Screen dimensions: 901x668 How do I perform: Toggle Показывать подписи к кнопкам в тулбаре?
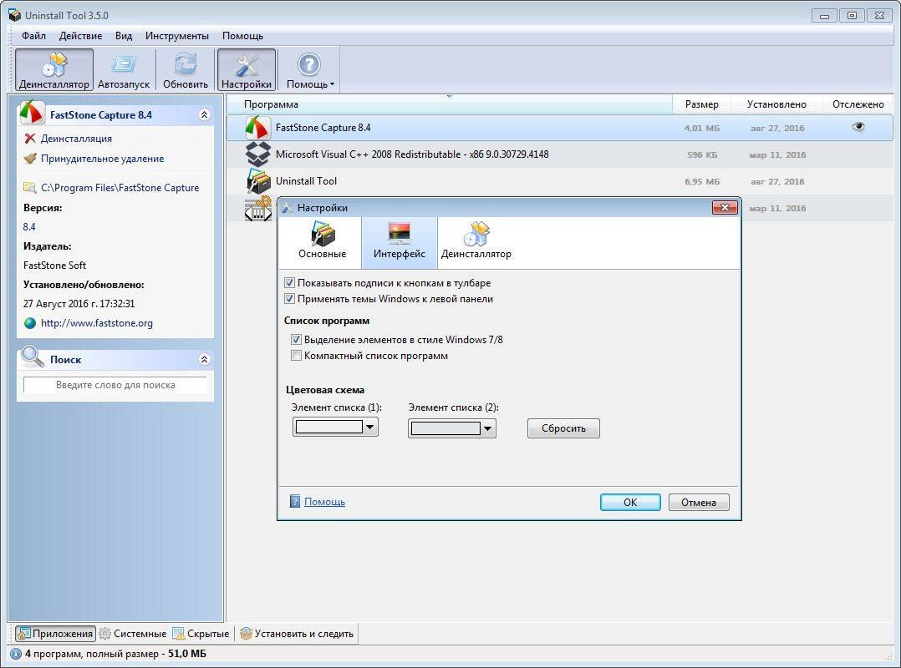click(289, 283)
